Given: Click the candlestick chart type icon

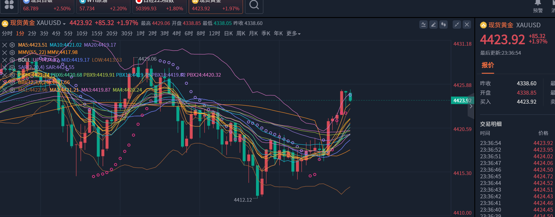Looking at the screenshot, I should (443, 24).
